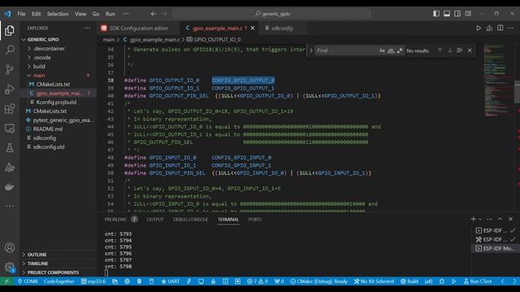Click No Kit Selected in status bar
The image size is (520, 292).
point(374,281)
